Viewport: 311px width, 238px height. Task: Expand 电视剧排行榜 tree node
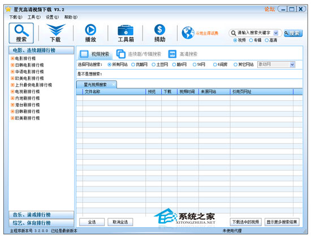click(x=12, y=92)
